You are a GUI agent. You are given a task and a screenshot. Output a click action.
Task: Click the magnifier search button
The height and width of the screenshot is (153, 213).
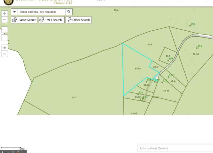[69, 12]
